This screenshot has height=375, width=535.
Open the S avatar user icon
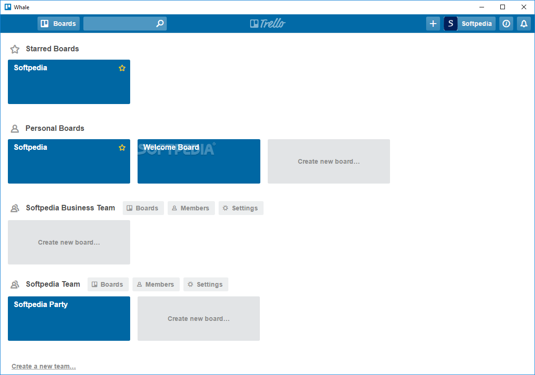(x=451, y=24)
